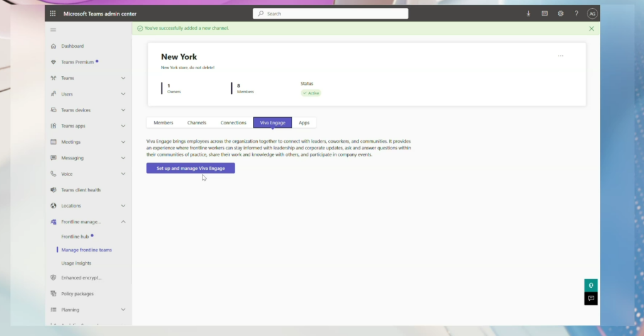Open the settings gear icon
644x336 pixels.
(560, 14)
